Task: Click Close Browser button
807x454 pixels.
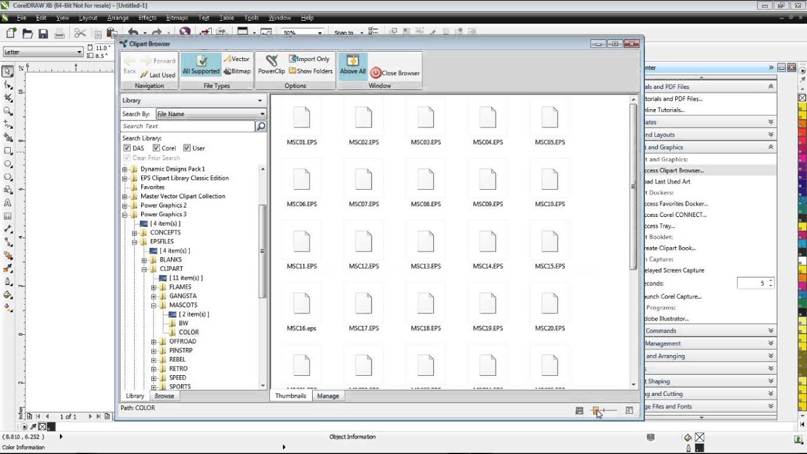Action: (x=395, y=73)
